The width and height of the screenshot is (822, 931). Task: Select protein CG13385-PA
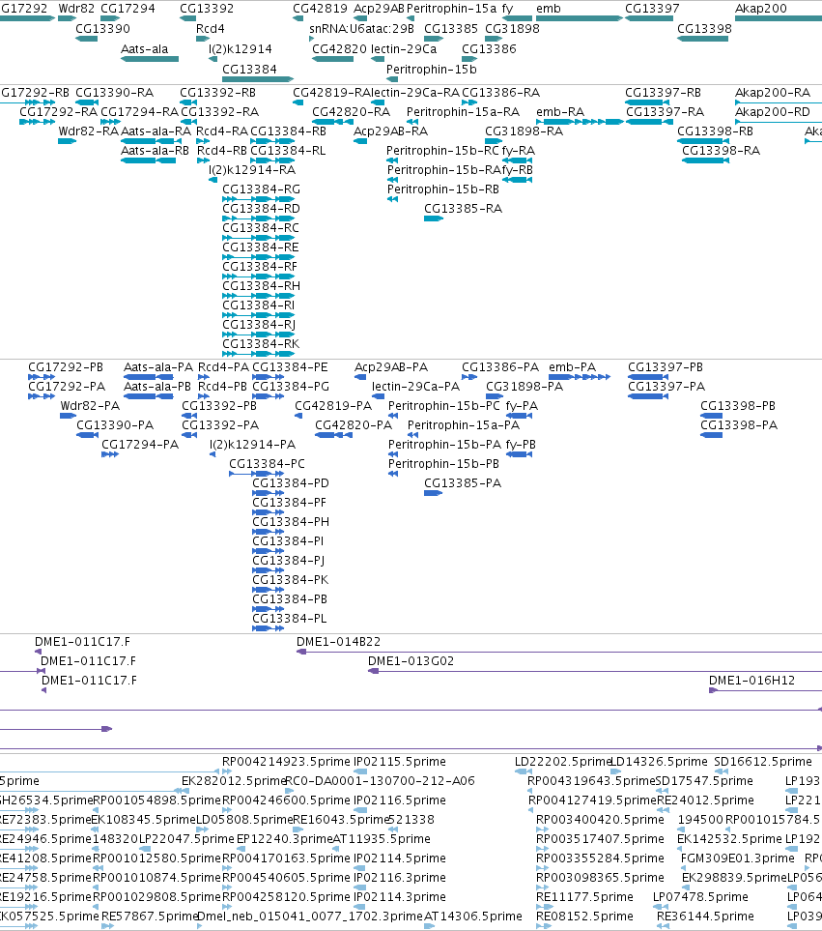pos(463,482)
